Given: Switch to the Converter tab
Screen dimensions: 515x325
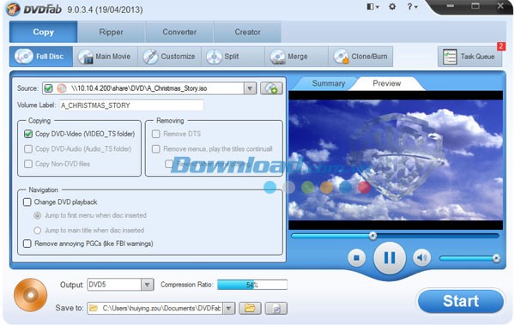Looking at the screenshot, I should tap(179, 32).
